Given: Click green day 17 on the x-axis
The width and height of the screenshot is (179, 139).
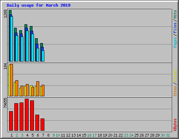Looking at the screenshot, I should pyautogui.click(x=94, y=135).
